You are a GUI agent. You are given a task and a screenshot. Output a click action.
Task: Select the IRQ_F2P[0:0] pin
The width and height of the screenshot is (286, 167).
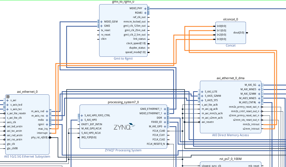(x=89, y=137)
